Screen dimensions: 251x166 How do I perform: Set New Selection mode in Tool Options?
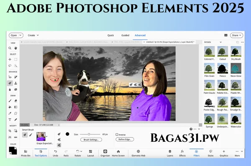tap(59, 134)
